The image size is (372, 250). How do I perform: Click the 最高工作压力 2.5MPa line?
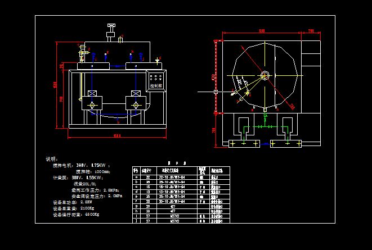pyautogui.click(x=95, y=190)
